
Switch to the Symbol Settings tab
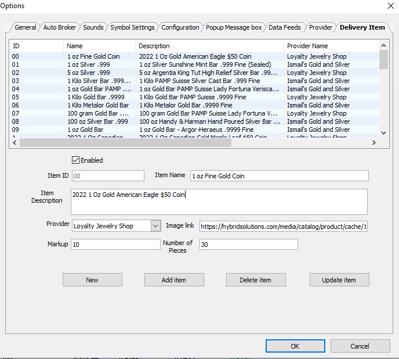(x=132, y=27)
